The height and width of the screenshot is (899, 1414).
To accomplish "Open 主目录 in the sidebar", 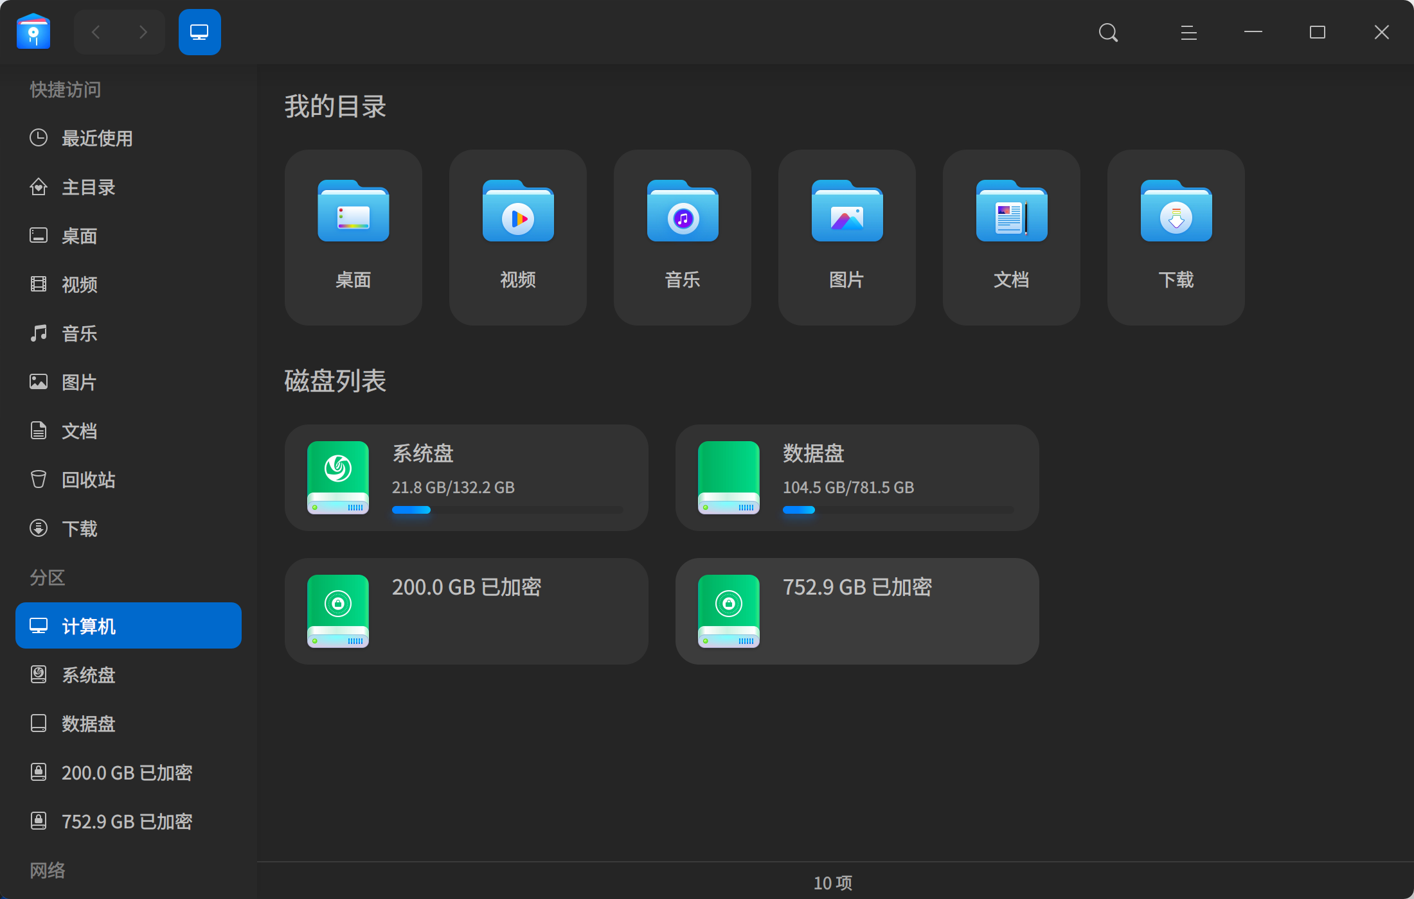I will click(129, 187).
